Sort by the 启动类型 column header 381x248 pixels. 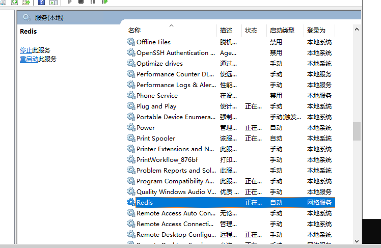[285, 31]
